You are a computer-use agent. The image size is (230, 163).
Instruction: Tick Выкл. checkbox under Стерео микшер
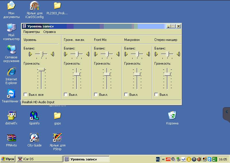point(156,95)
